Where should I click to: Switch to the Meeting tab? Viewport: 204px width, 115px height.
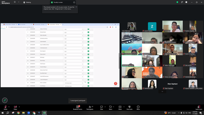[x=27, y=2]
